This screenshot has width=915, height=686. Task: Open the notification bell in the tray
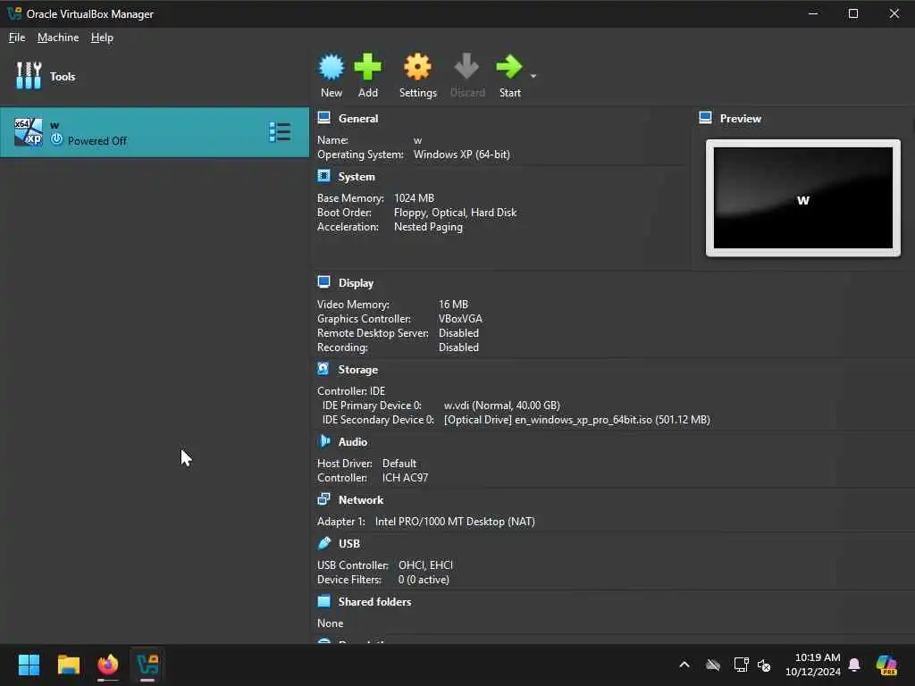click(854, 665)
